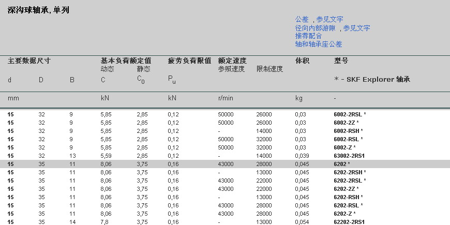This screenshot has height=225, width=450.
Task: Click the 限制速度 subheader
Action: [270, 69]
